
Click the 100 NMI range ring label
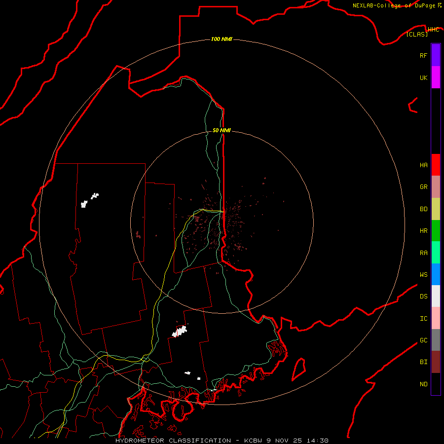coord(222,39)
